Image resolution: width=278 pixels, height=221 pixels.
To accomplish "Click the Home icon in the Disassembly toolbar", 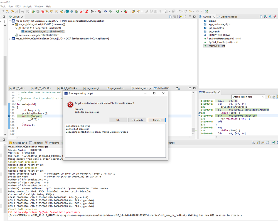I will click(274, 97).
